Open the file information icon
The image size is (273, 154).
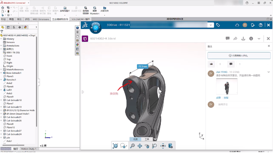[x=251, y=39]
